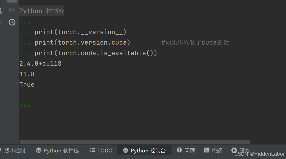Click the rerun all commands triple-arrow icon
The image size is (286, 159).
(12, 10)
